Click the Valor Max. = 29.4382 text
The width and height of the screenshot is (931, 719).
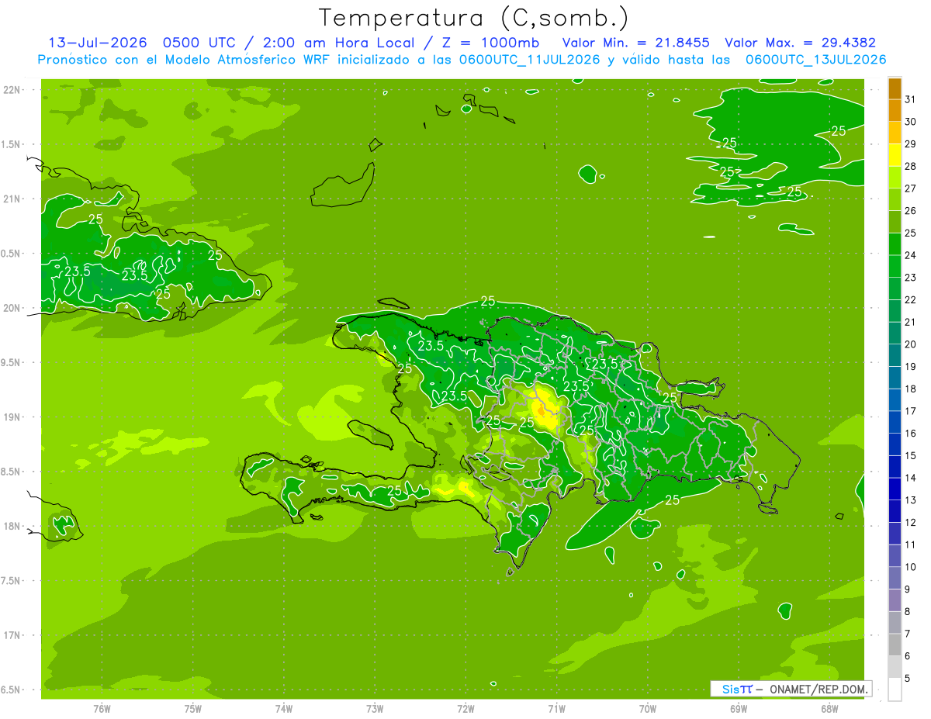(x=800, y=43)
